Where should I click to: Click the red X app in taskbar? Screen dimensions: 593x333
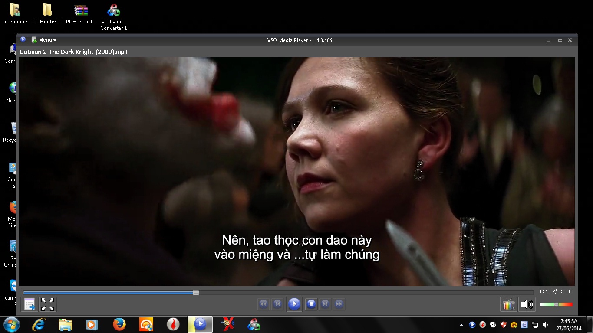click(227, 324)
